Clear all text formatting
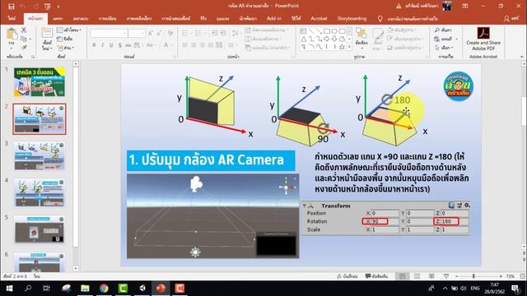 coord(170,33)
